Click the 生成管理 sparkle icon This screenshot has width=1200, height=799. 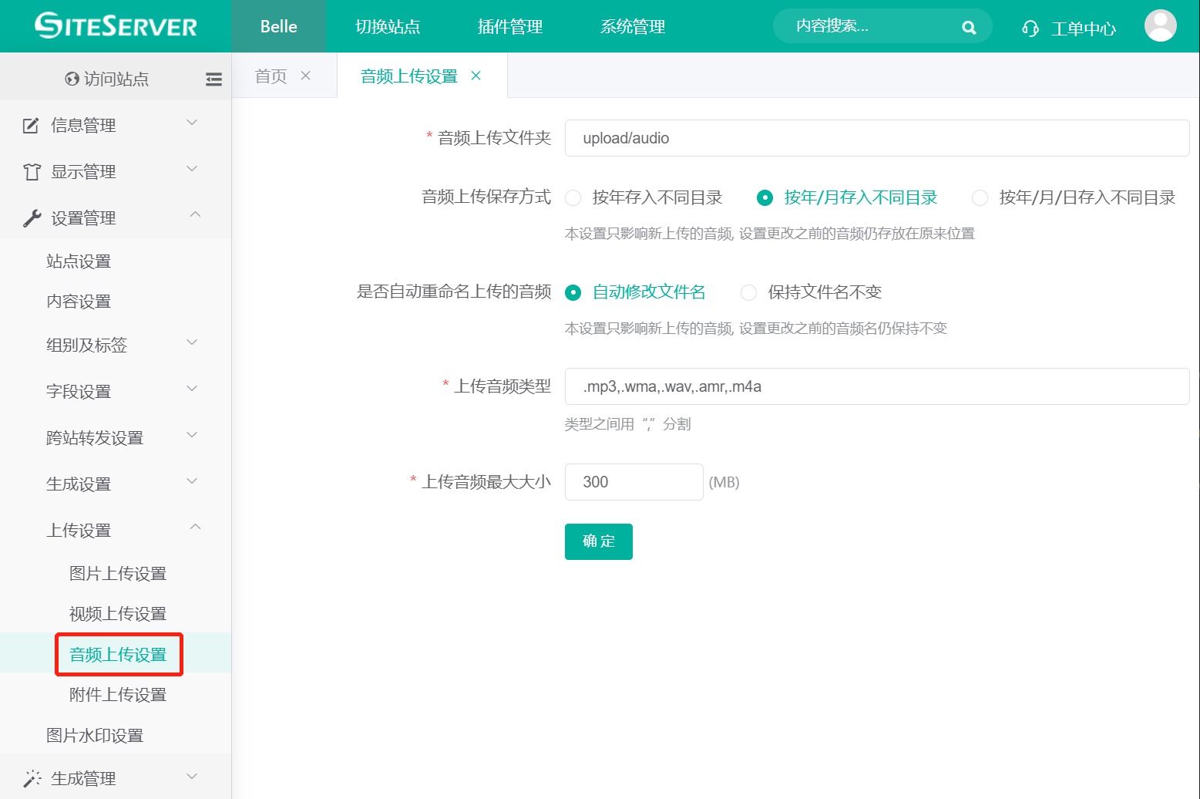[30, 777]
